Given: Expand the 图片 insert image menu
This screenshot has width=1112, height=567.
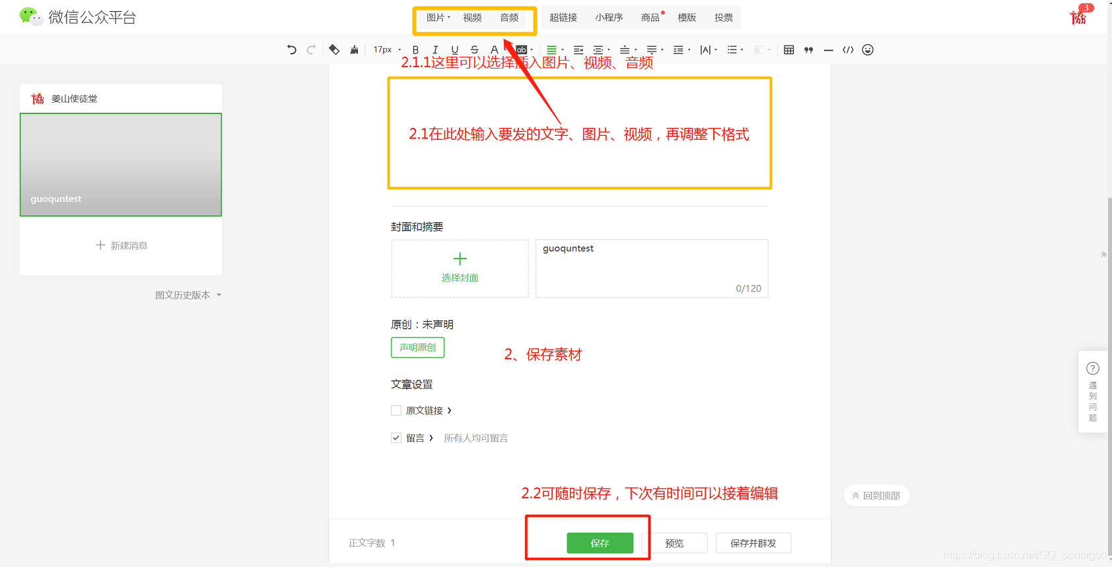Looking at the screenshot, I should point(438,17).
